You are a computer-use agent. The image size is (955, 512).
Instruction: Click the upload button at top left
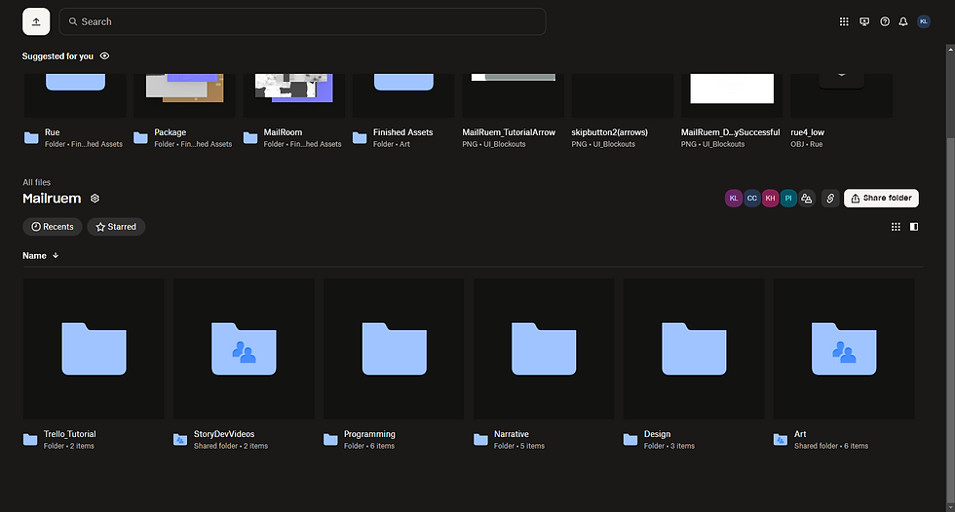tap(36, 21)
